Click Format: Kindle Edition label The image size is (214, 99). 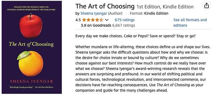149,13
